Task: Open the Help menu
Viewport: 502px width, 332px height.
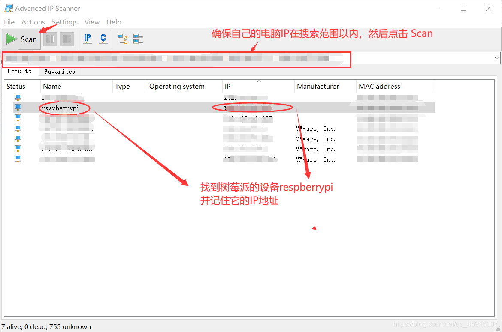Action: point(114,22)
